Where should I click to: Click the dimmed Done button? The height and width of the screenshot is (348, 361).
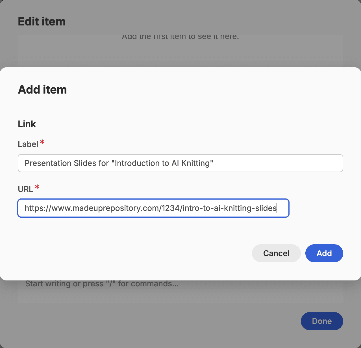(322, 321)
